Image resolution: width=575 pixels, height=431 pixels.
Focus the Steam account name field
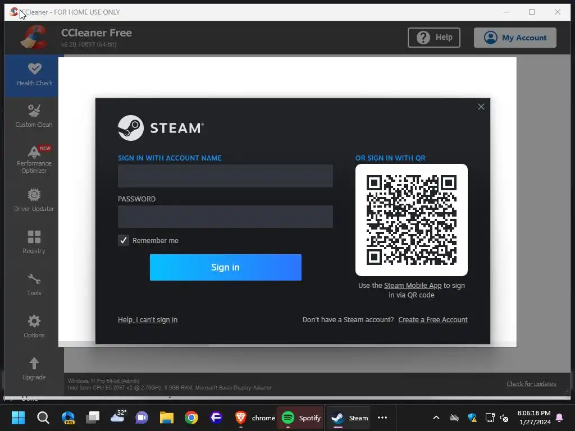(225, 176)
